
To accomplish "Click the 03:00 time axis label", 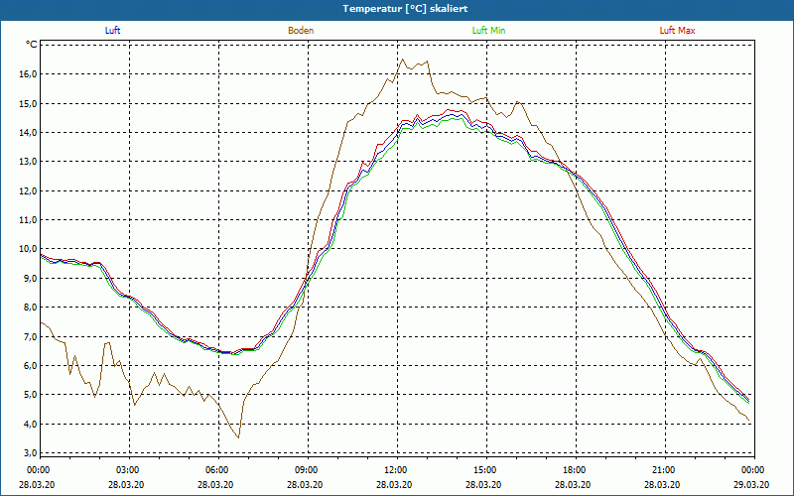I will click(x=127, y=470).
